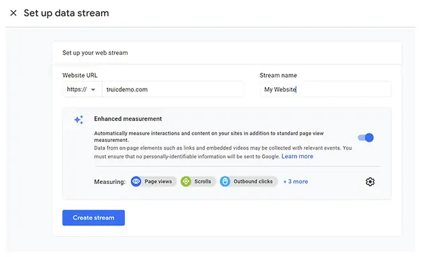Click the Stream name label
The height and width of the screenshot is (257, 422).
[x=278, y=75]
